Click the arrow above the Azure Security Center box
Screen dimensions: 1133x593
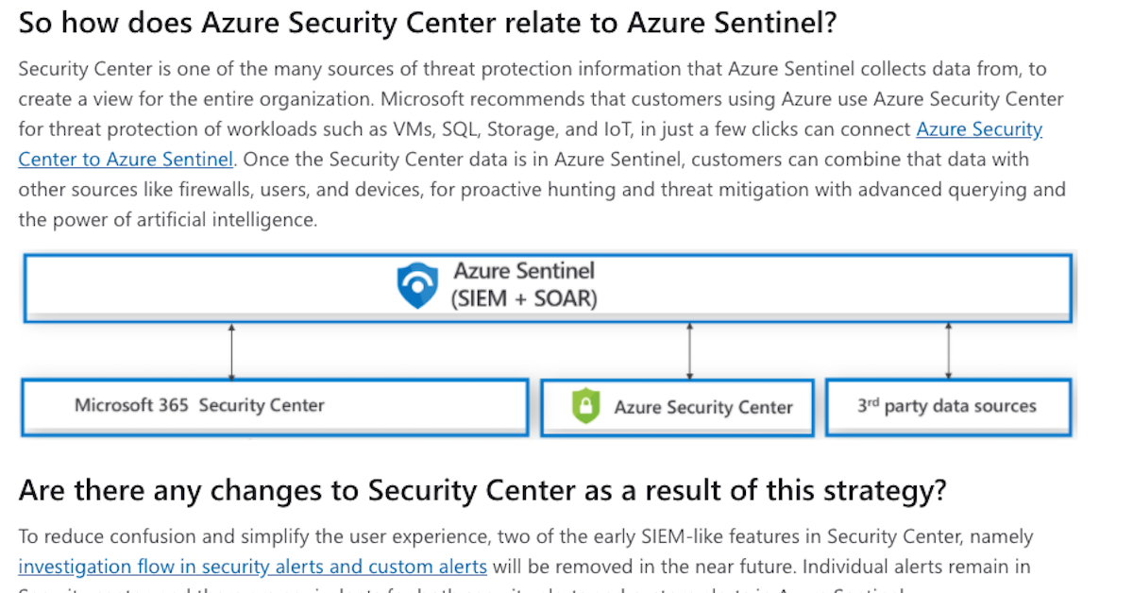coord(690,350)
